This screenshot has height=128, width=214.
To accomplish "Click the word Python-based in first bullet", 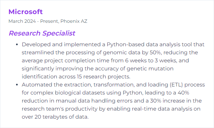I will [x=125, y=45].
